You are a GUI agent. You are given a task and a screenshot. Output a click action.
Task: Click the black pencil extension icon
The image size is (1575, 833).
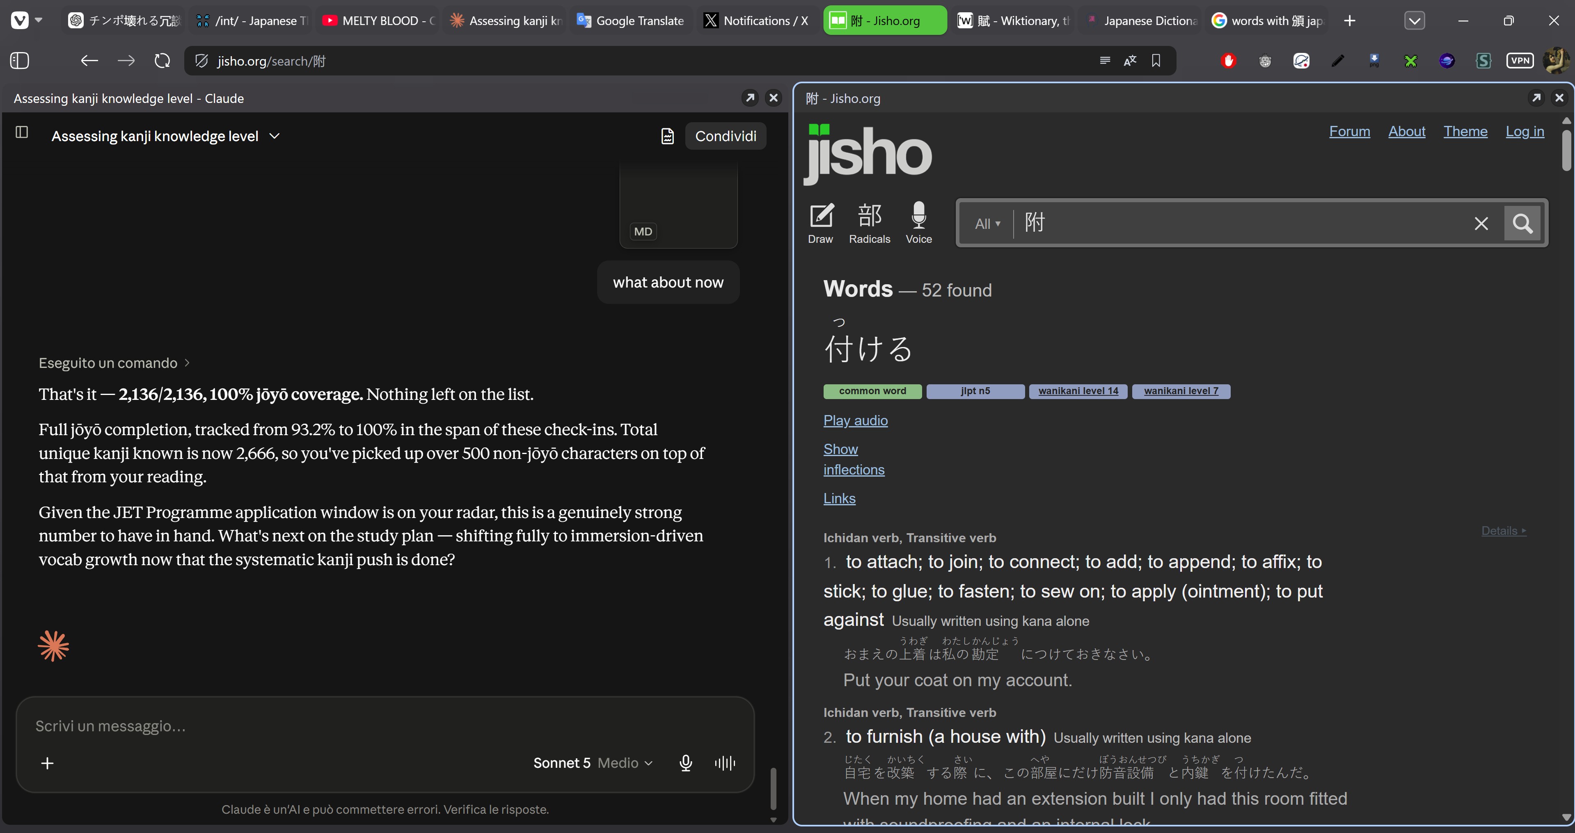click(x=1338, y=61)
